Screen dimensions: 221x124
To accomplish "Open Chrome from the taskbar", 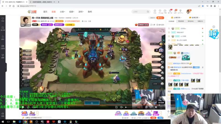I will pos(25,122).
